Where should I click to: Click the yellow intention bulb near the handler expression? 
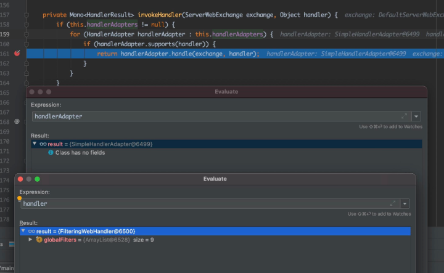19,198
